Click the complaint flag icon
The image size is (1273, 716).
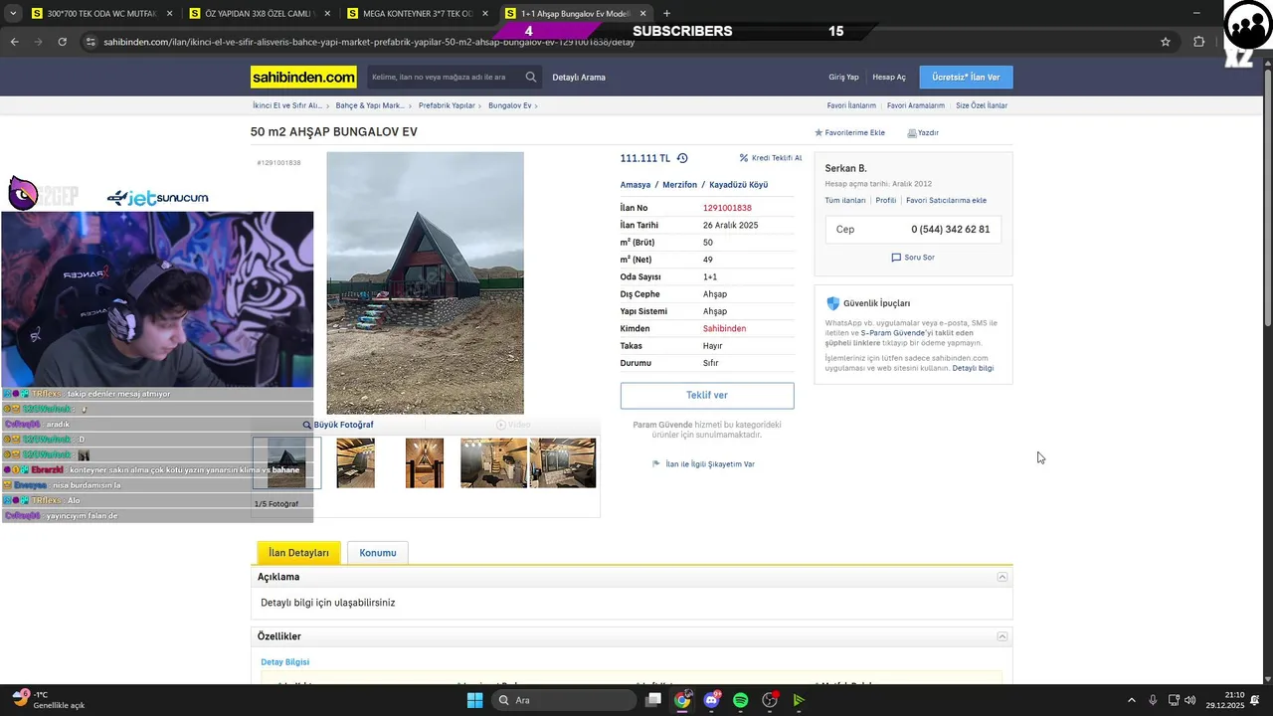coord(656,463)
